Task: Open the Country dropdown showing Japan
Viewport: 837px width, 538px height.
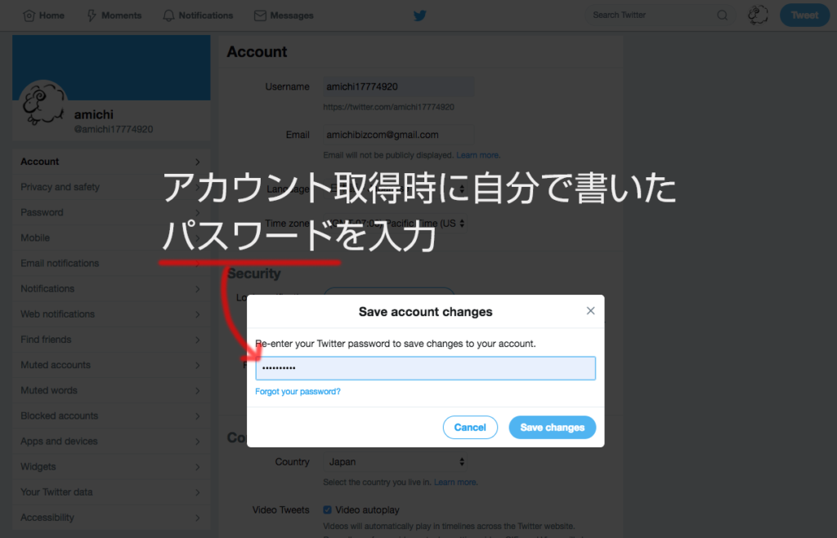Action: pos(395,462)
